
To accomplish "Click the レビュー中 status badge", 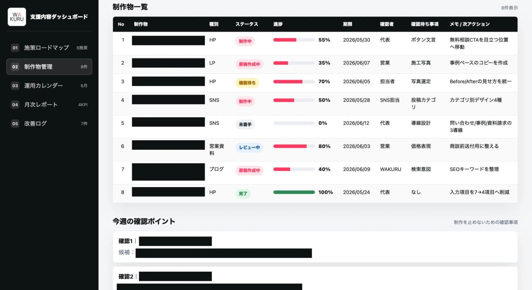I will pyautogui.click(x=249, y=148).
